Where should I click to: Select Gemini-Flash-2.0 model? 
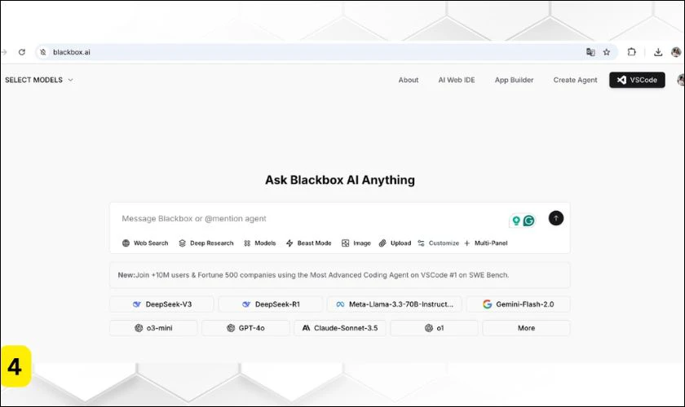pos(518,304)
